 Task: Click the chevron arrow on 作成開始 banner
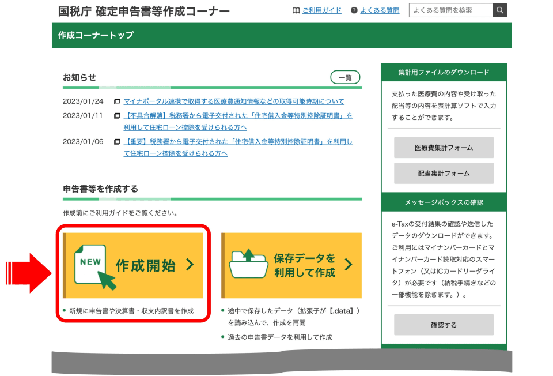(190, 265)
